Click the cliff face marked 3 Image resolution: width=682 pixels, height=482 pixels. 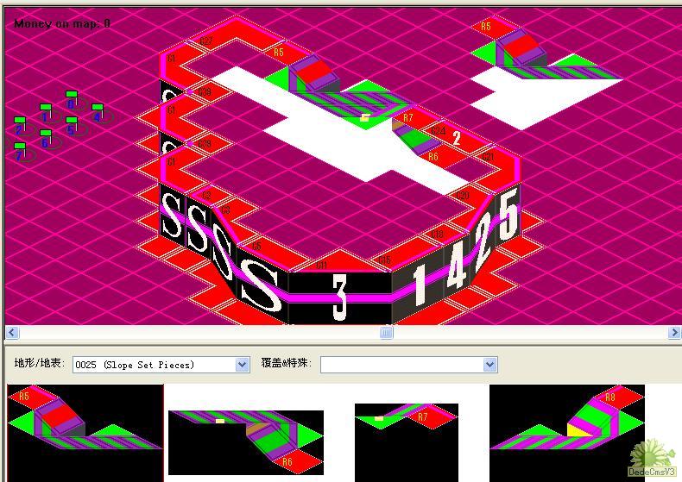tap(339, 297)
